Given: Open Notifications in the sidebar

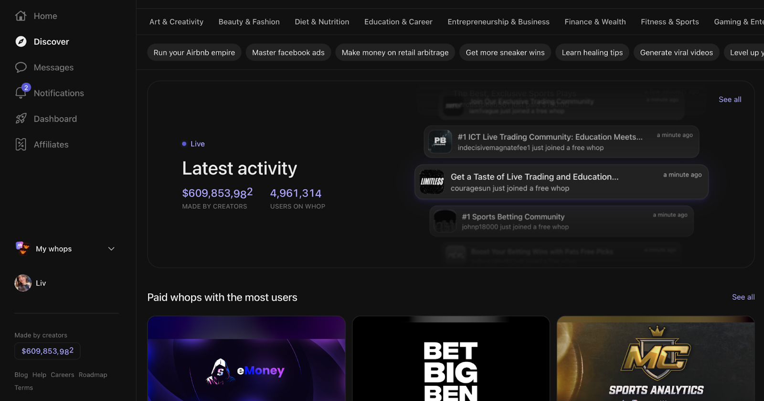Looking at the screenshot, I should click(59, 93).
